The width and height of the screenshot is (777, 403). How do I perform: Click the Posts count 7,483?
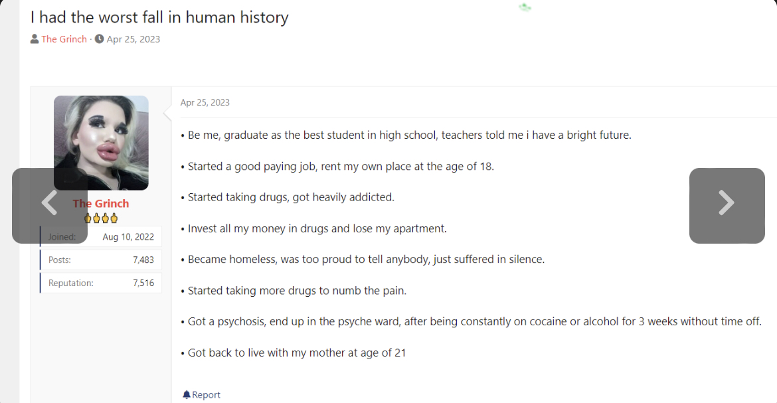tap(143, 260)
